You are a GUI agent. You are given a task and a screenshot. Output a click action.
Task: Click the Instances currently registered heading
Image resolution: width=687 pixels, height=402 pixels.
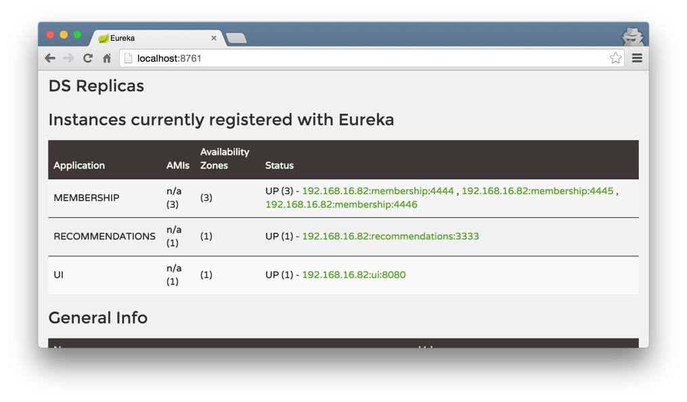click(x=221, y=120)
